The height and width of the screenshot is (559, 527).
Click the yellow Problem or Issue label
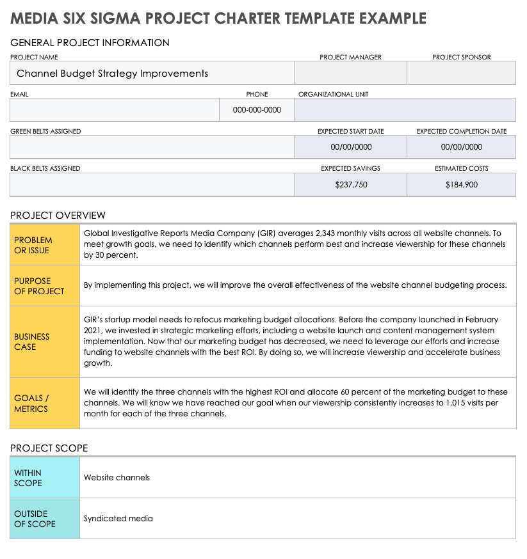45,245
